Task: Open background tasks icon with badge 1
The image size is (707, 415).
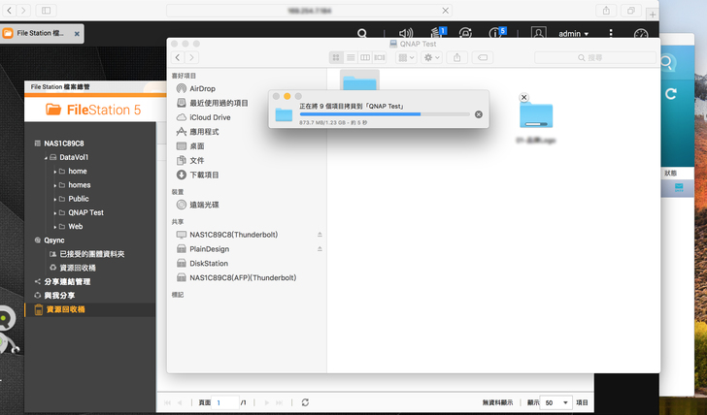Action: pyautogui.click(x=437, y=33)
